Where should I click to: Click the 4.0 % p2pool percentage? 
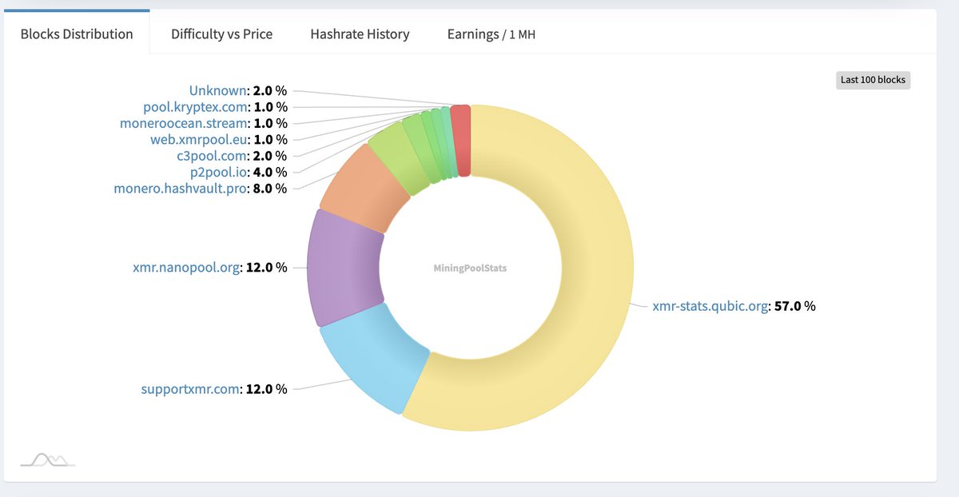(x=269, y=172)
